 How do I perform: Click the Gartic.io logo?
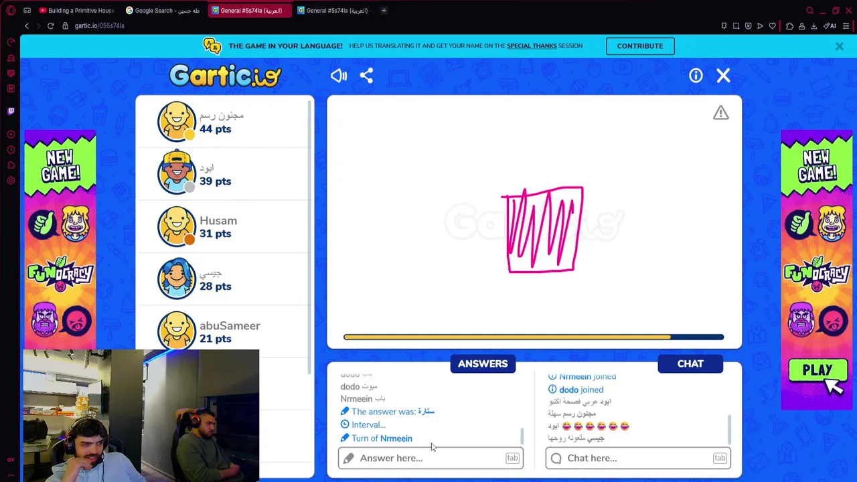[x=225, y=76]
